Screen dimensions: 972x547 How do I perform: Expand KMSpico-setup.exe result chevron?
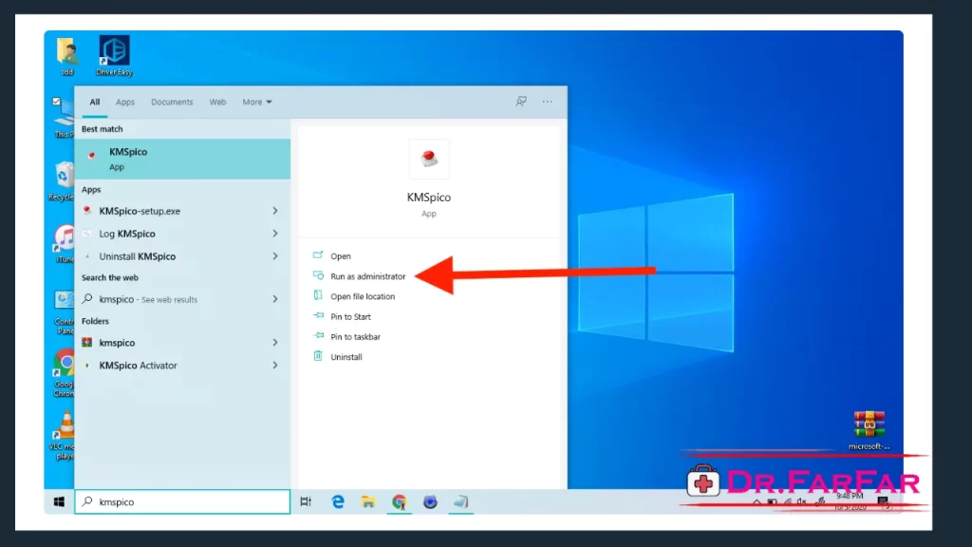click(x=274, y=211)
